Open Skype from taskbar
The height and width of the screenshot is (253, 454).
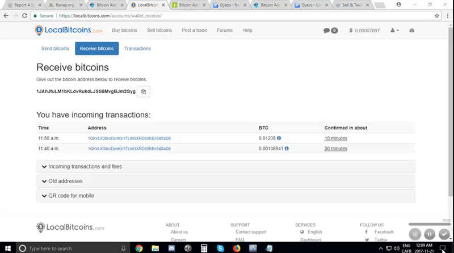220,248
